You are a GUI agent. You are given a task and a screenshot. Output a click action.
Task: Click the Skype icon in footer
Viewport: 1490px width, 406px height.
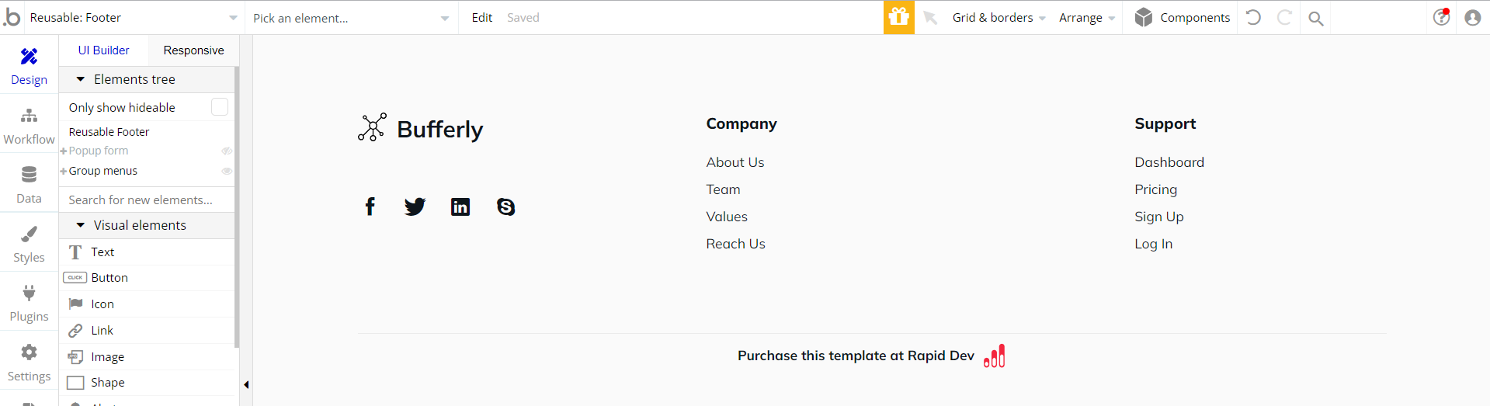pos(505,206)
